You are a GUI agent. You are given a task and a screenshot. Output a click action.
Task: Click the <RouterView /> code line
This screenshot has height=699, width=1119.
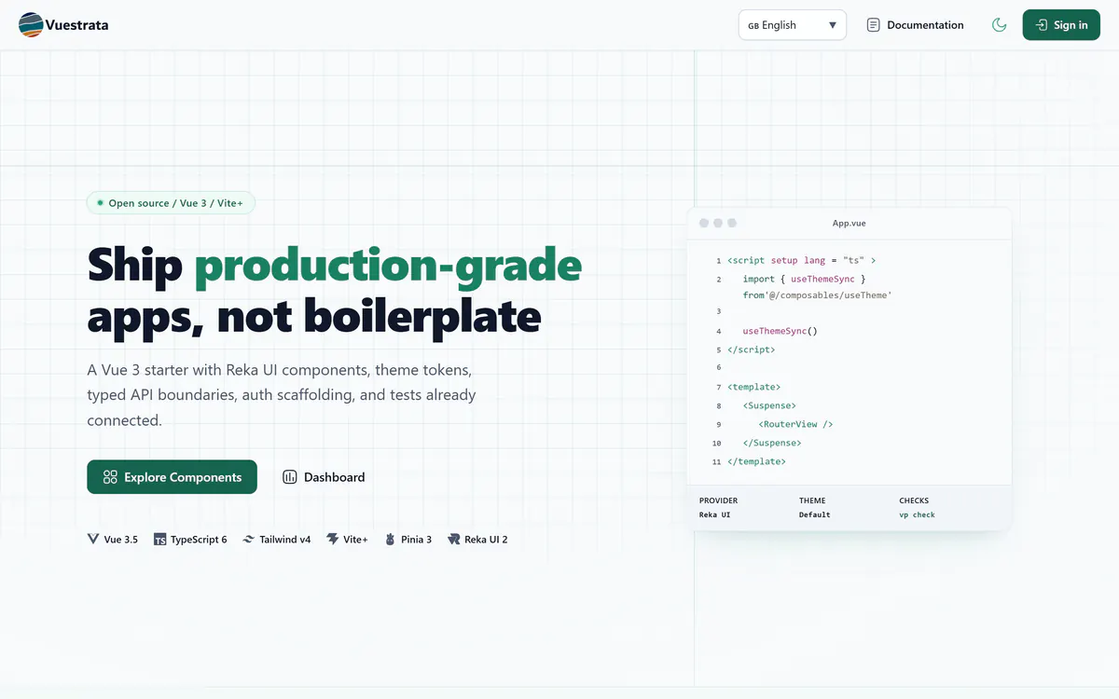795,424
